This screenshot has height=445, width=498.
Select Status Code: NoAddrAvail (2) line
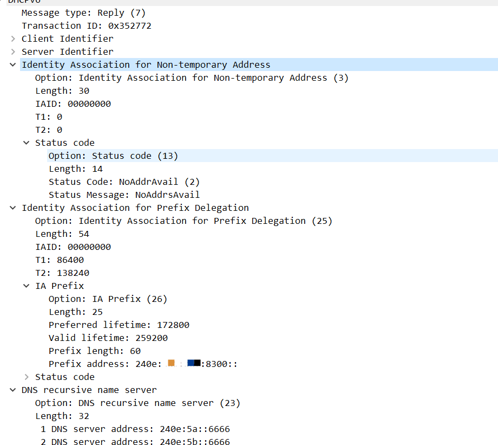[124, 182]
